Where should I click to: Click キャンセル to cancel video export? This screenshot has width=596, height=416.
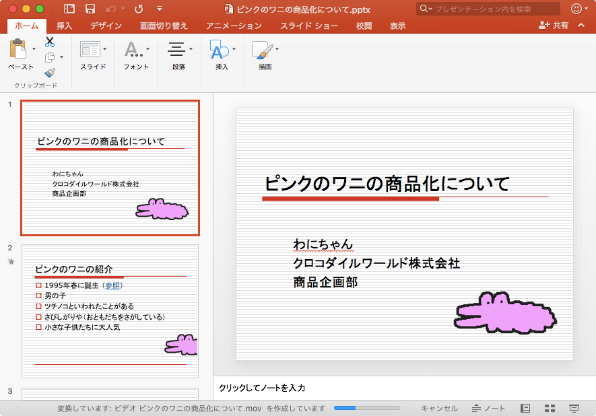439,409
